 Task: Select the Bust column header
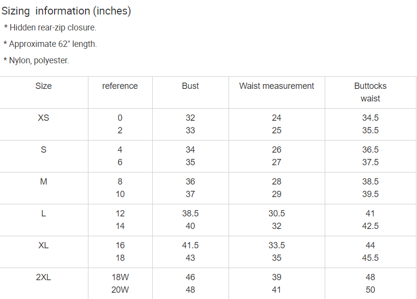pyautogui.click(x=190, y=86)
